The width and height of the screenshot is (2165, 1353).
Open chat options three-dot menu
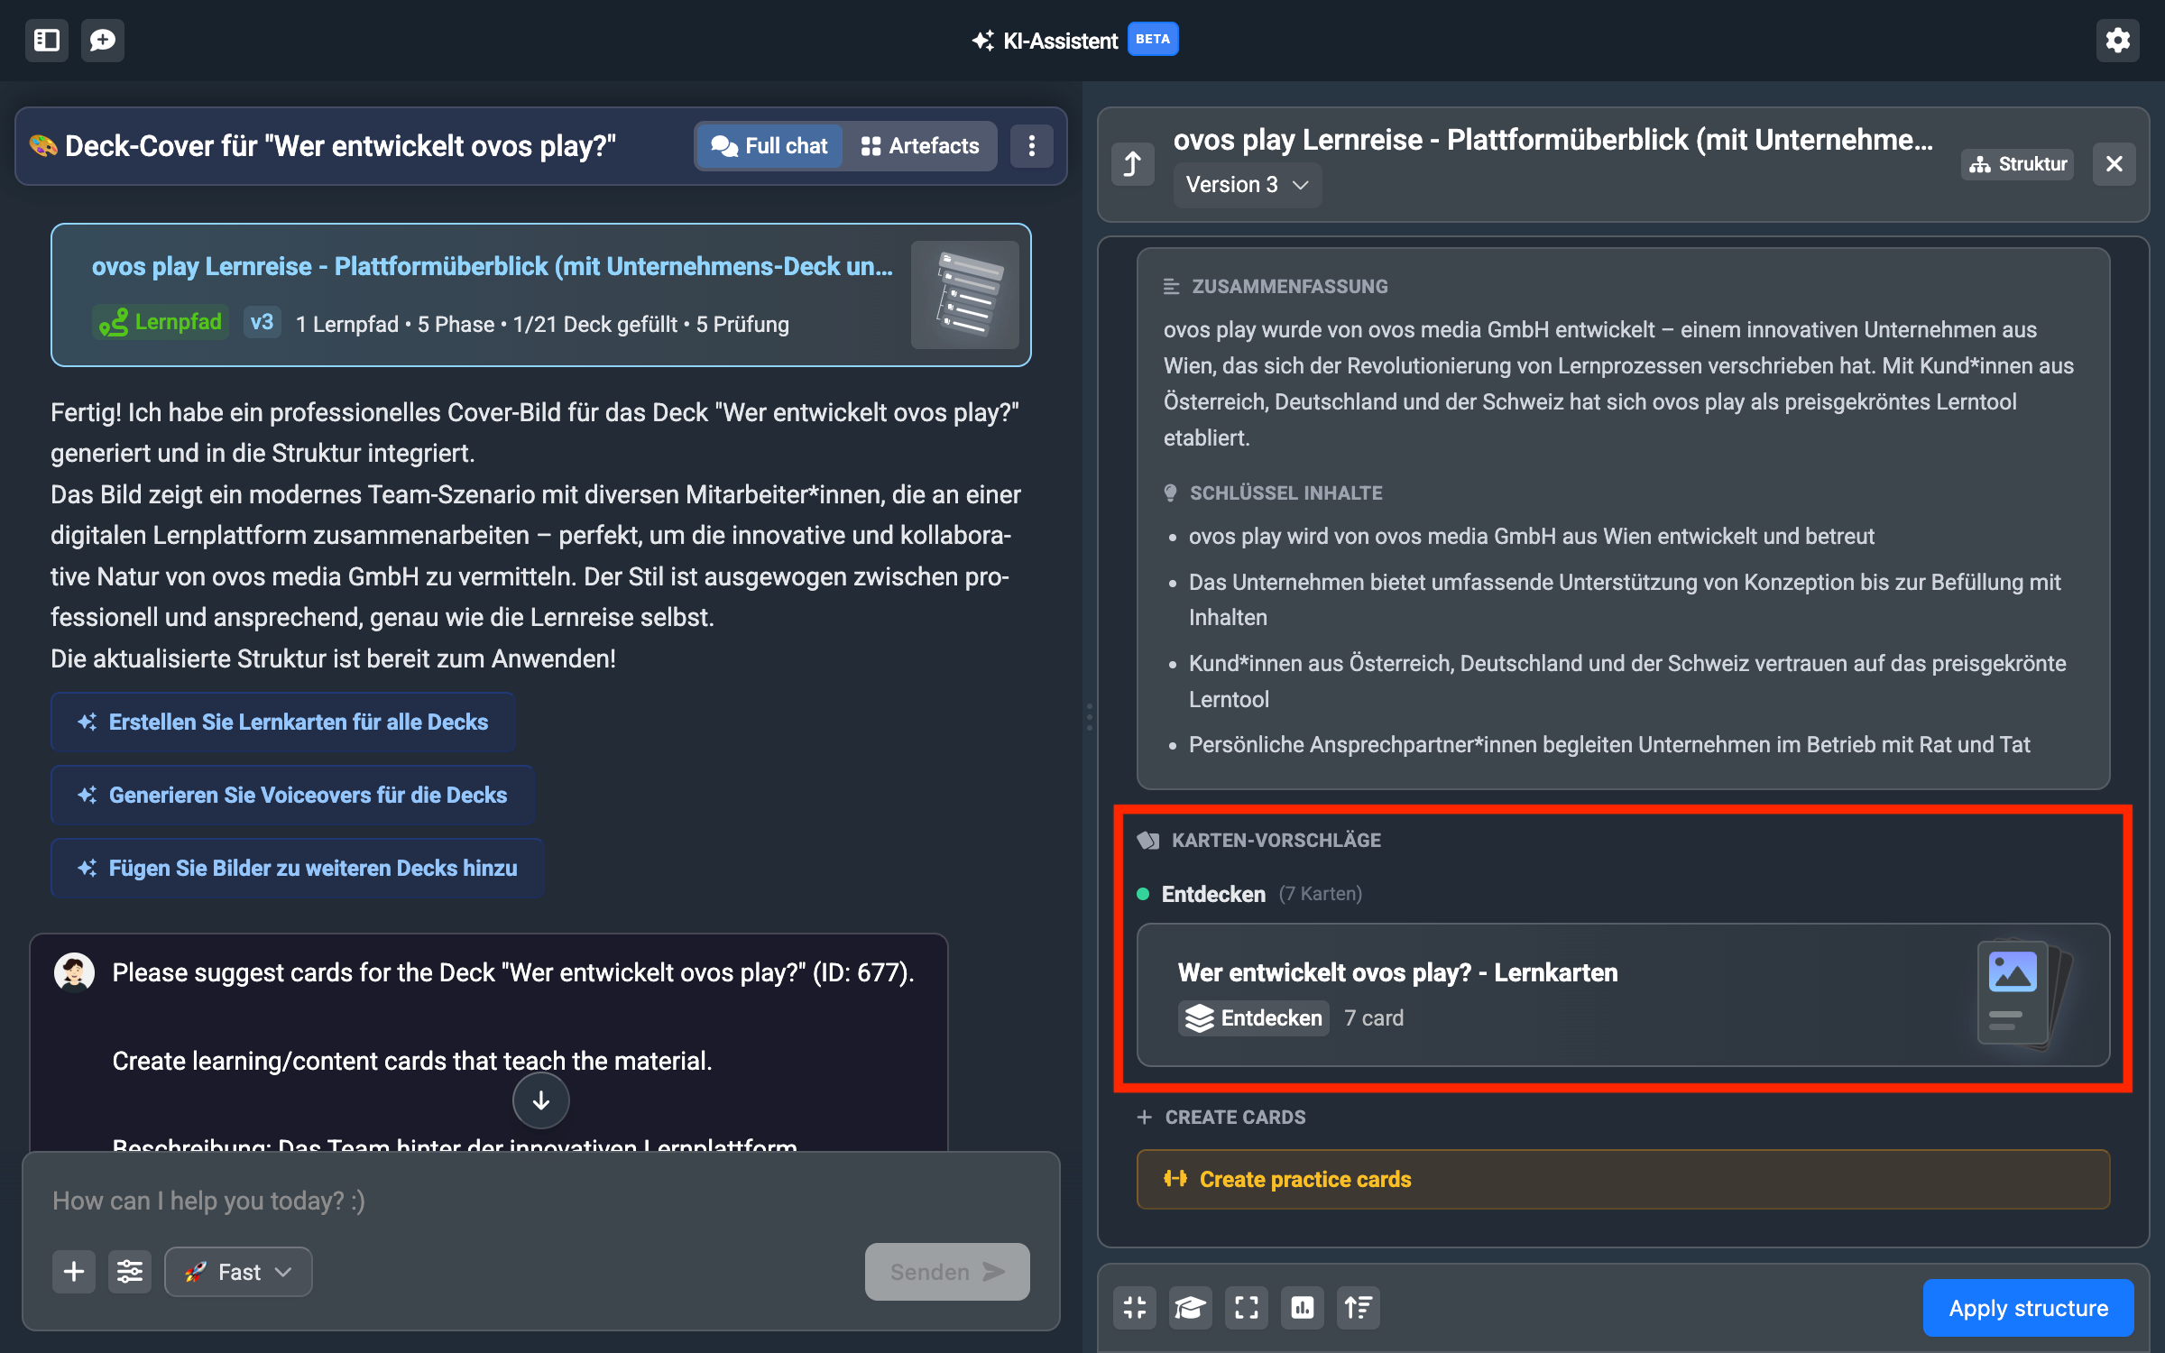pyautogui.click(x=1032, y=146)
